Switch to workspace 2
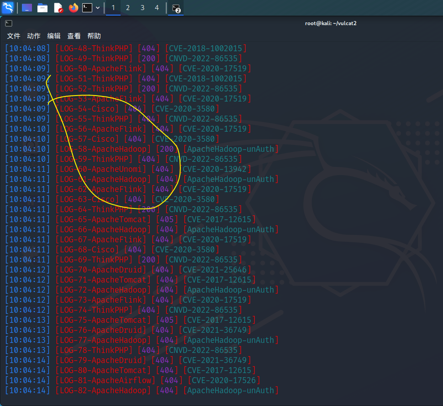Screen dimensions: 443x406 coord(128,8)
